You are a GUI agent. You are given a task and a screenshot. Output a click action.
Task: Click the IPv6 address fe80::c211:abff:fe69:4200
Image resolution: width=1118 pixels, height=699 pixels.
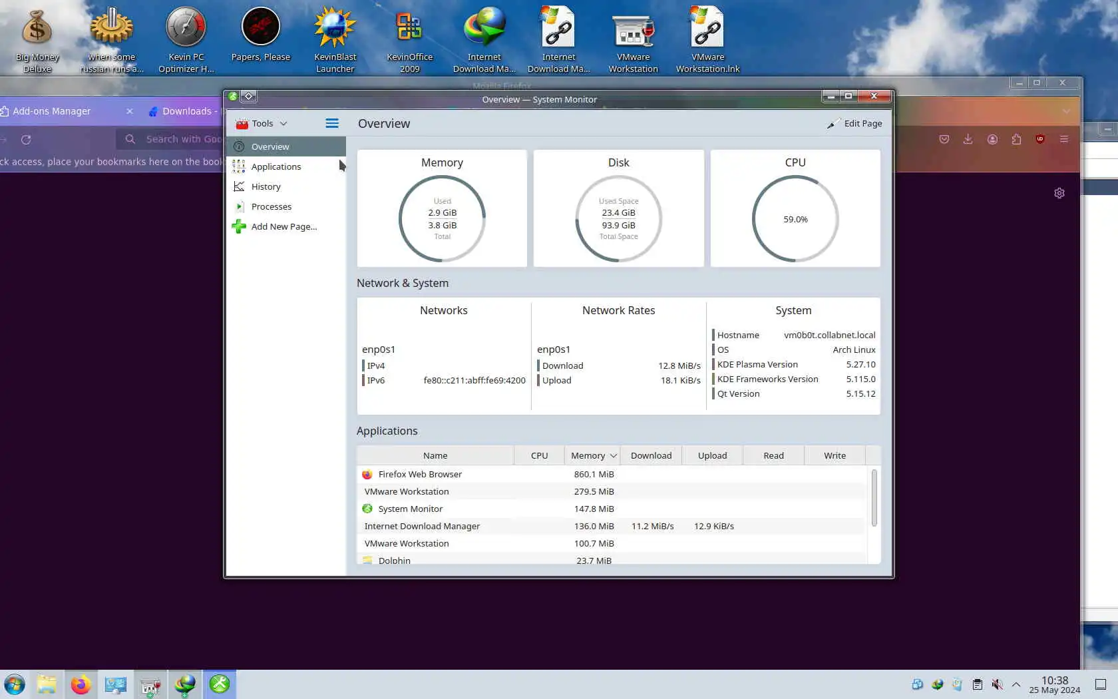click(x=474, y=380)
